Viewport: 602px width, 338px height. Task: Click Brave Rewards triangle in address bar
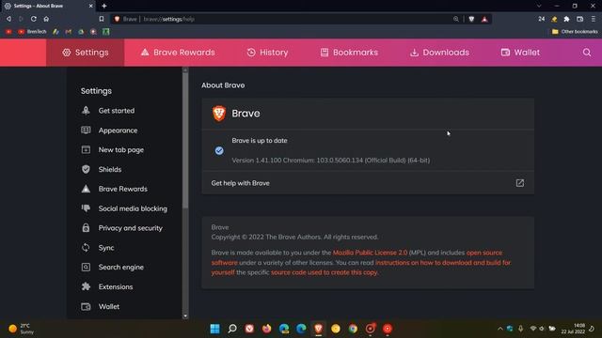pos(484,19)
